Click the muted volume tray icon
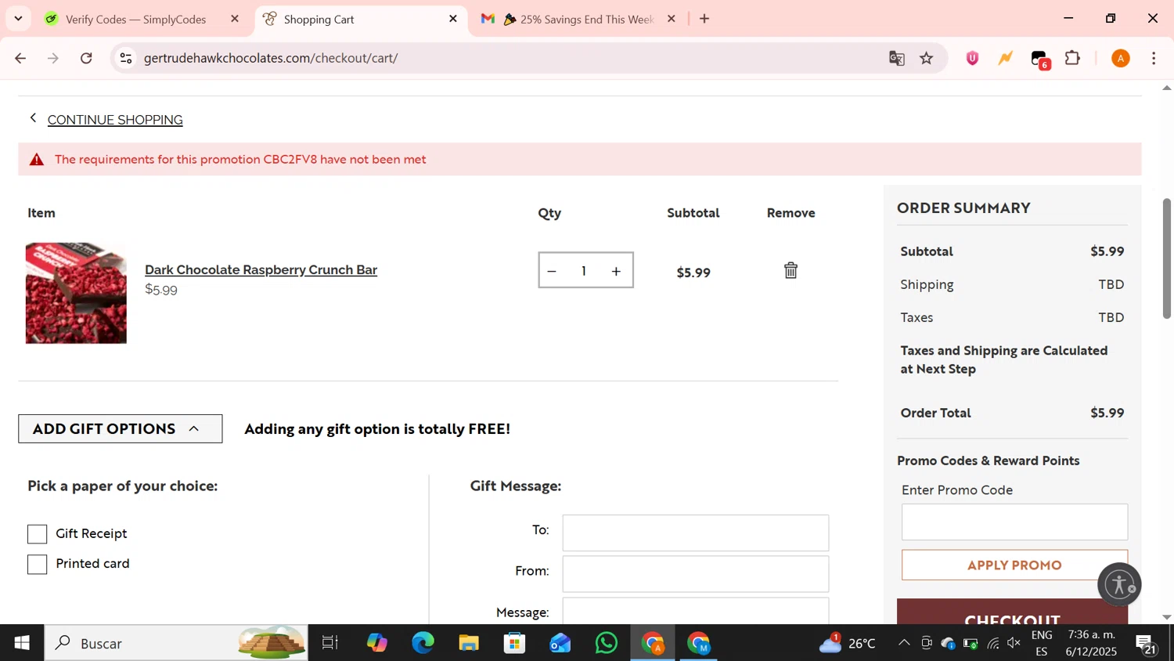The image size is (1174, 661). pos(1014,643)
